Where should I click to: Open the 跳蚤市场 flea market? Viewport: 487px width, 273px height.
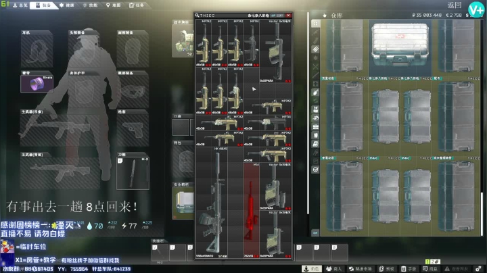[361, 269]
